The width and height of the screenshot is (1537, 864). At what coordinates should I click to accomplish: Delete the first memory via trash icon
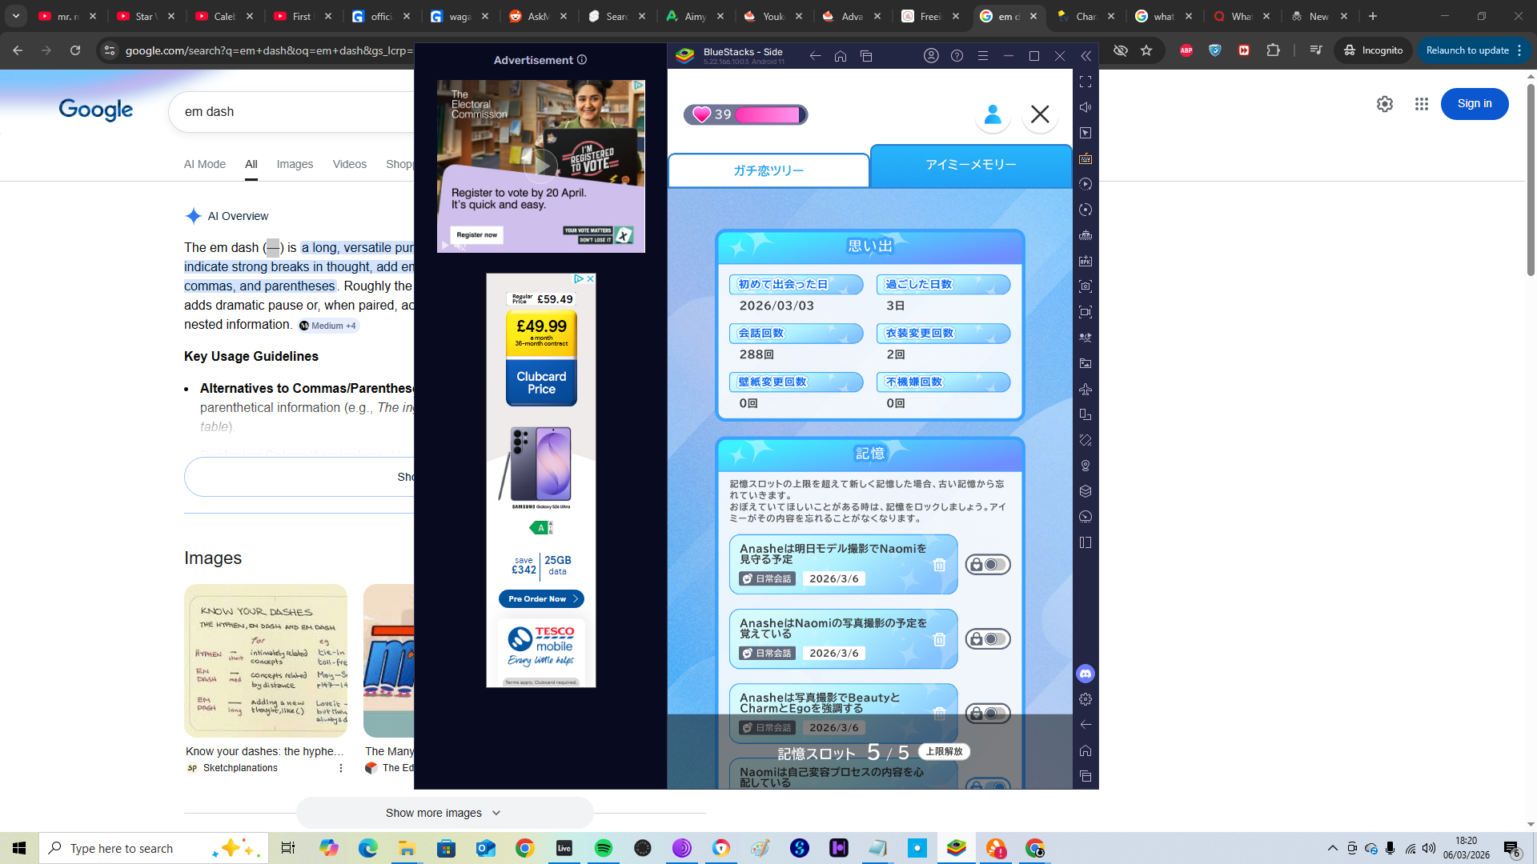click(939, 565)
